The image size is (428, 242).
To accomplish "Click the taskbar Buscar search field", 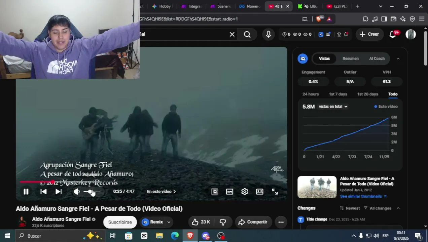I will coord(61,236).
